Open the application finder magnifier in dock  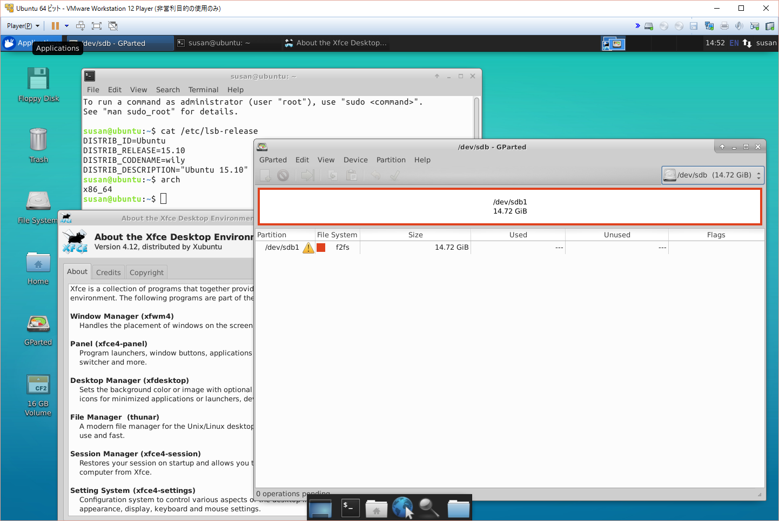coord(429,508)
